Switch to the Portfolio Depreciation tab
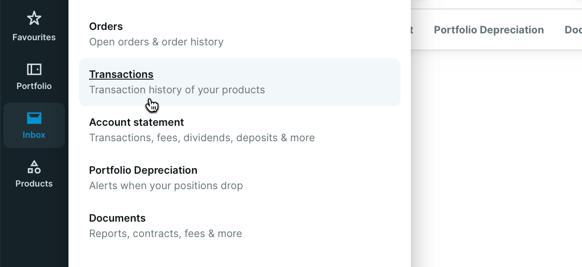Image resolution: width=582 pixels, height=267 pixels. [489, 30]
